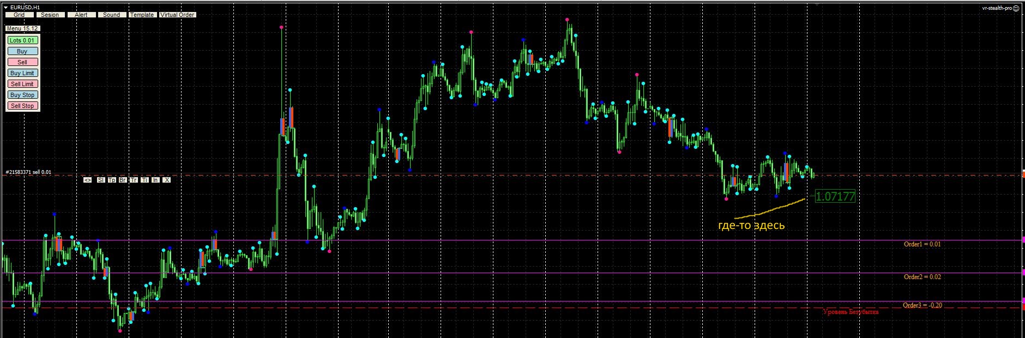Click the <> order panel toggle

88,180
